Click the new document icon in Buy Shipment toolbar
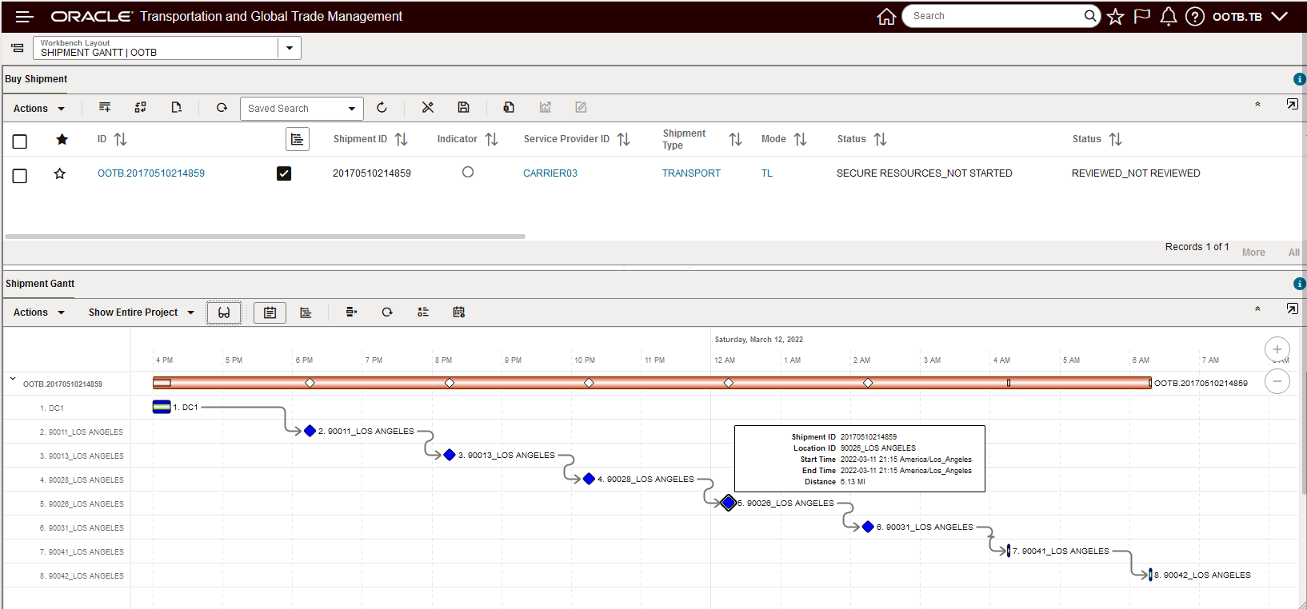The image size is (1307, 609). tap(177, 107)
